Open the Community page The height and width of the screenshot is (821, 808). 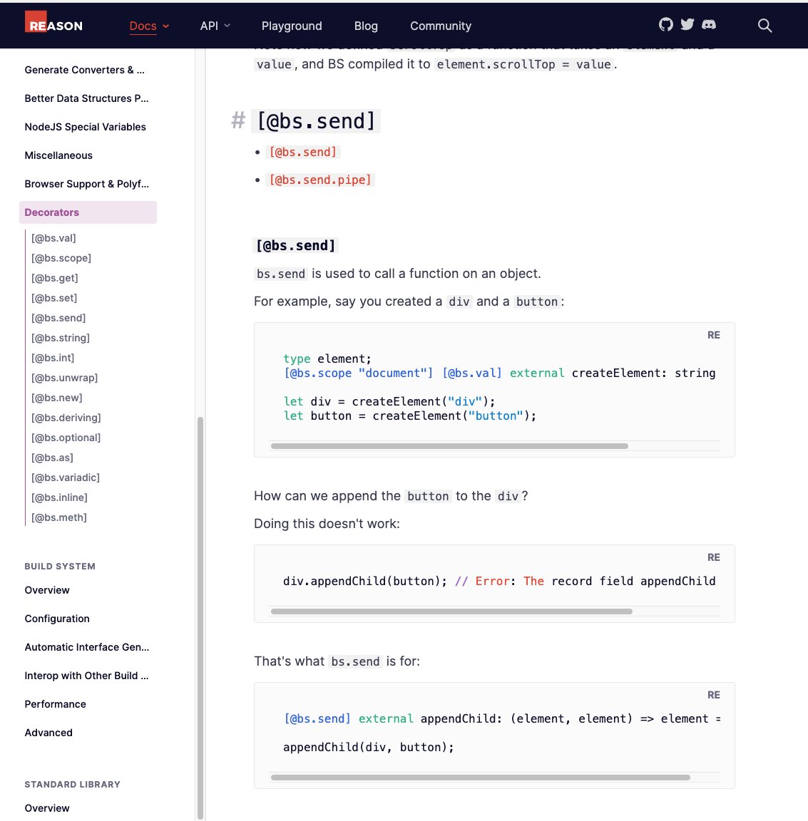pyautogui.click(x=441, y=26)
